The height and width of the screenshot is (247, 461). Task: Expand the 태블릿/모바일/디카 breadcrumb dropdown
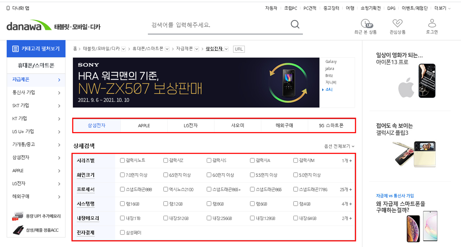coord(124,49)
